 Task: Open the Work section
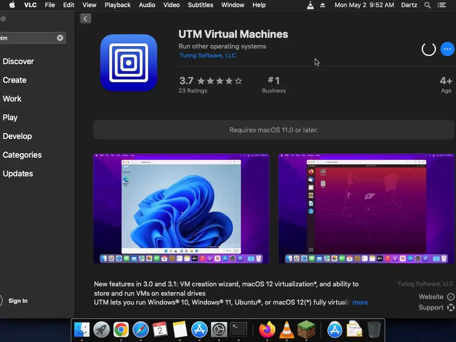point(12,98)
